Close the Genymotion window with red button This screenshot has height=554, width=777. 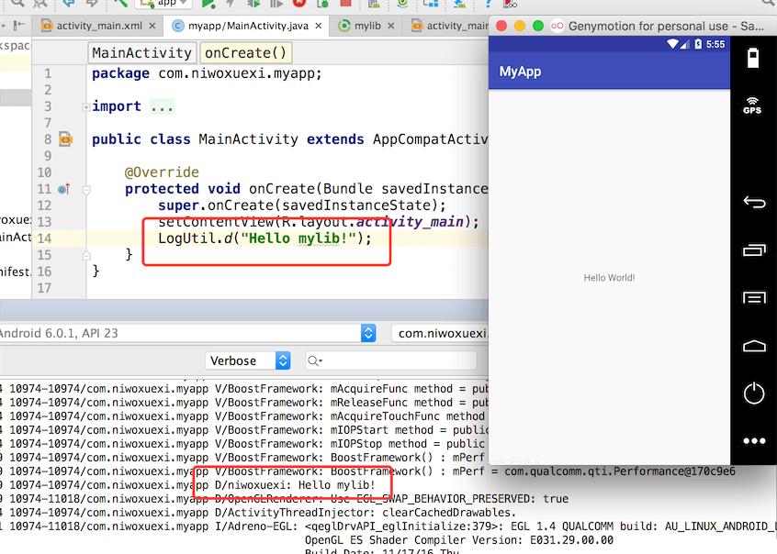pyautogui.click(x=501, y=26)
